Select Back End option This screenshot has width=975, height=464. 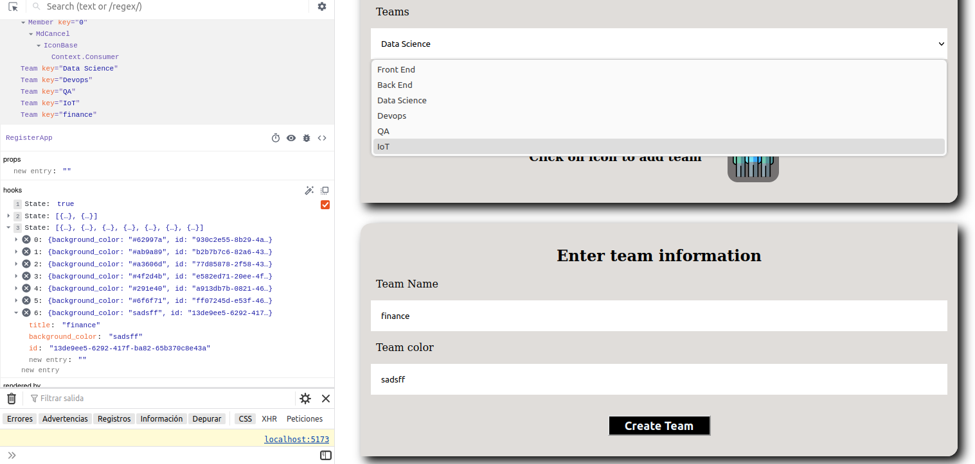click(659, 85)
